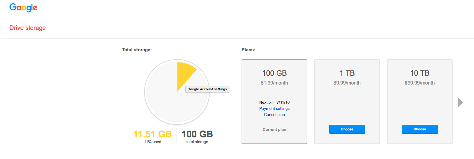Click the 1 TB plan title
Viewport: 474px width, 159px height.
347,73
